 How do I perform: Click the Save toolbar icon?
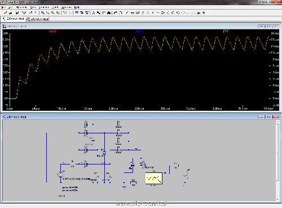[x=17, y=12]
